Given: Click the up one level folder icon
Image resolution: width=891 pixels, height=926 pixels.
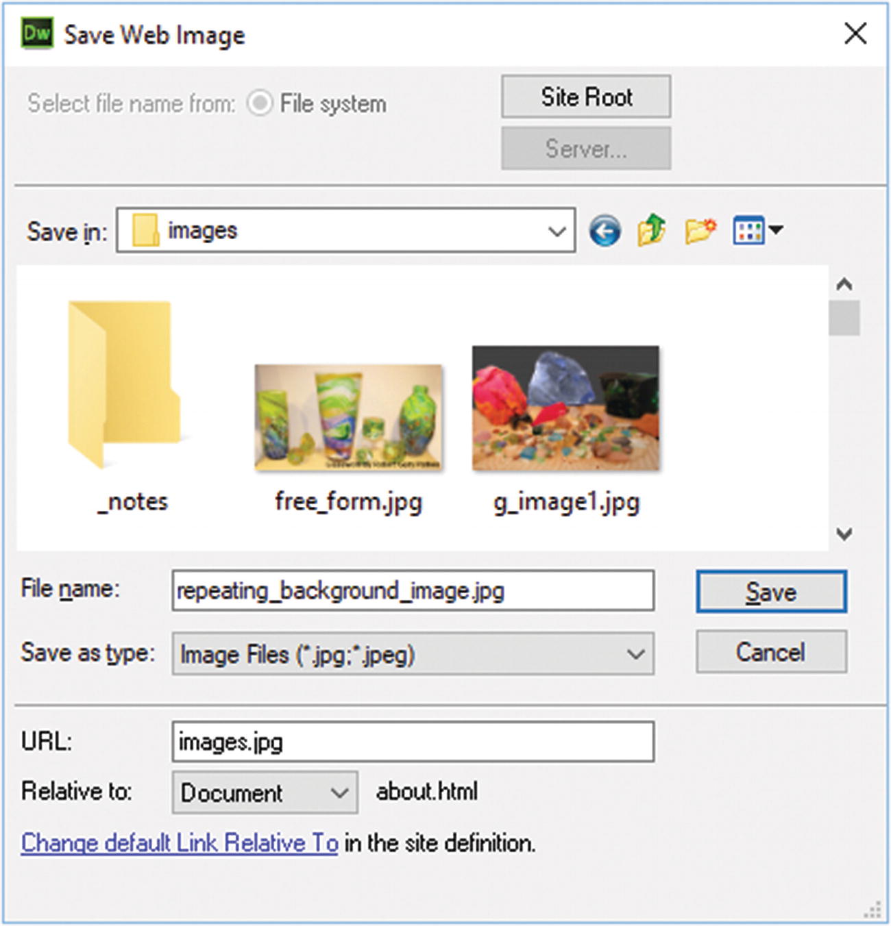Looking at the screenshot, I should (x=650, y=229).
